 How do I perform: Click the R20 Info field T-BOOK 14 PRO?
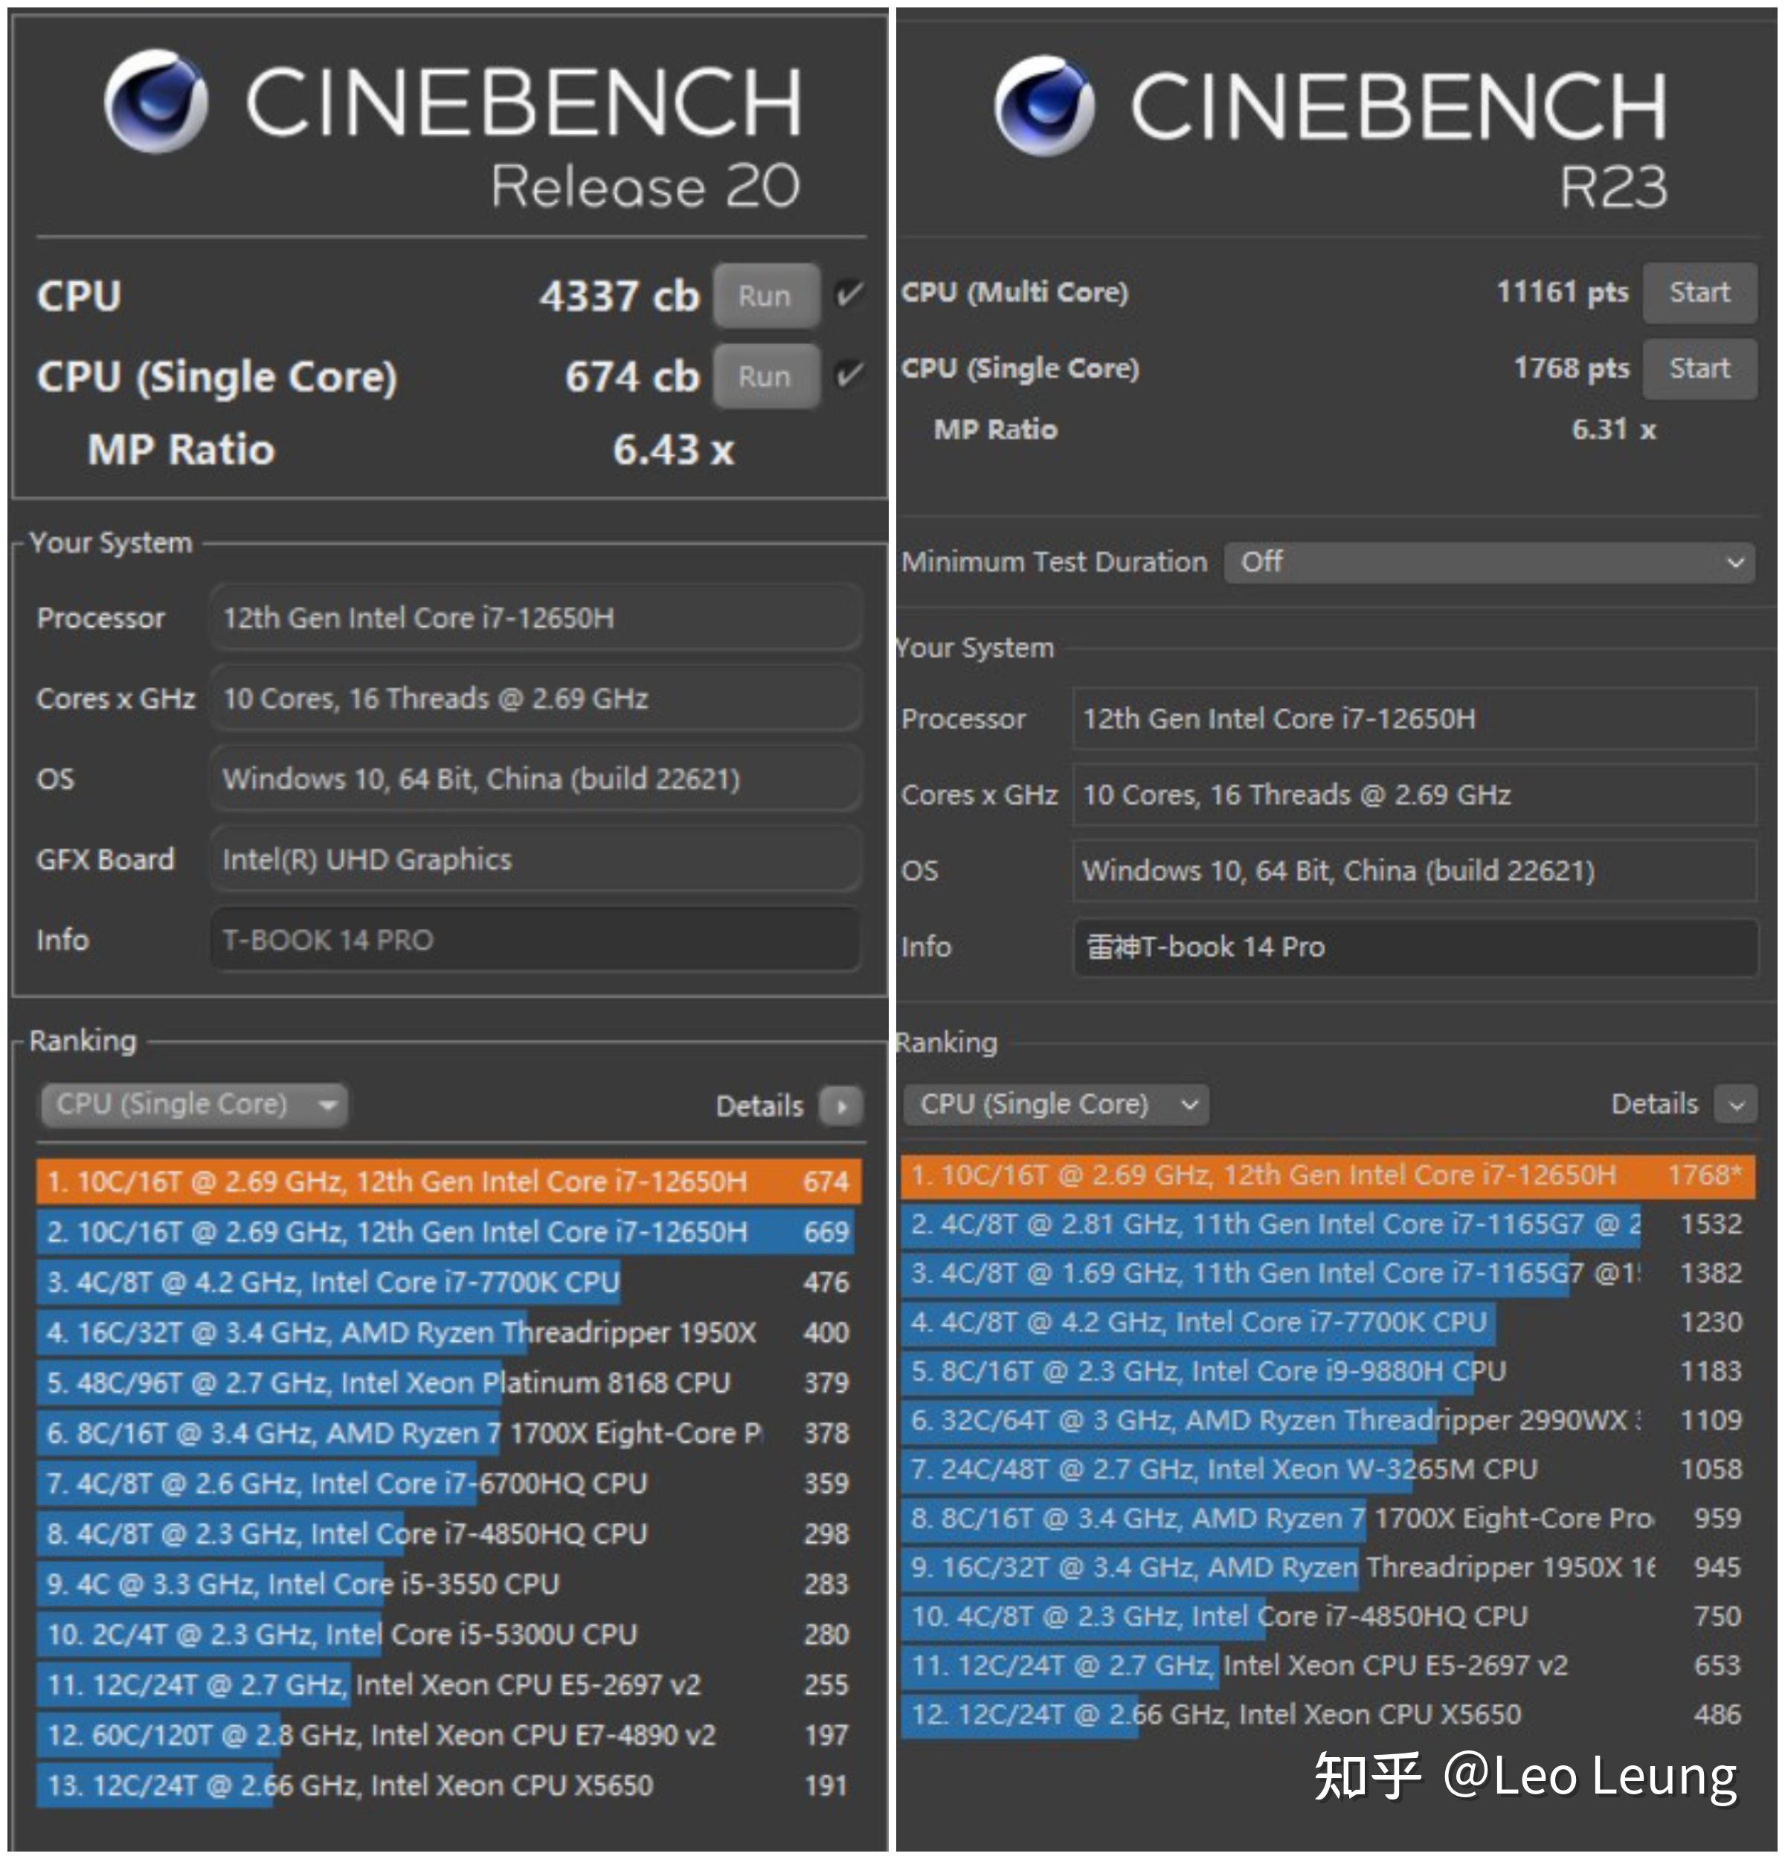click(x=535, y=940)
